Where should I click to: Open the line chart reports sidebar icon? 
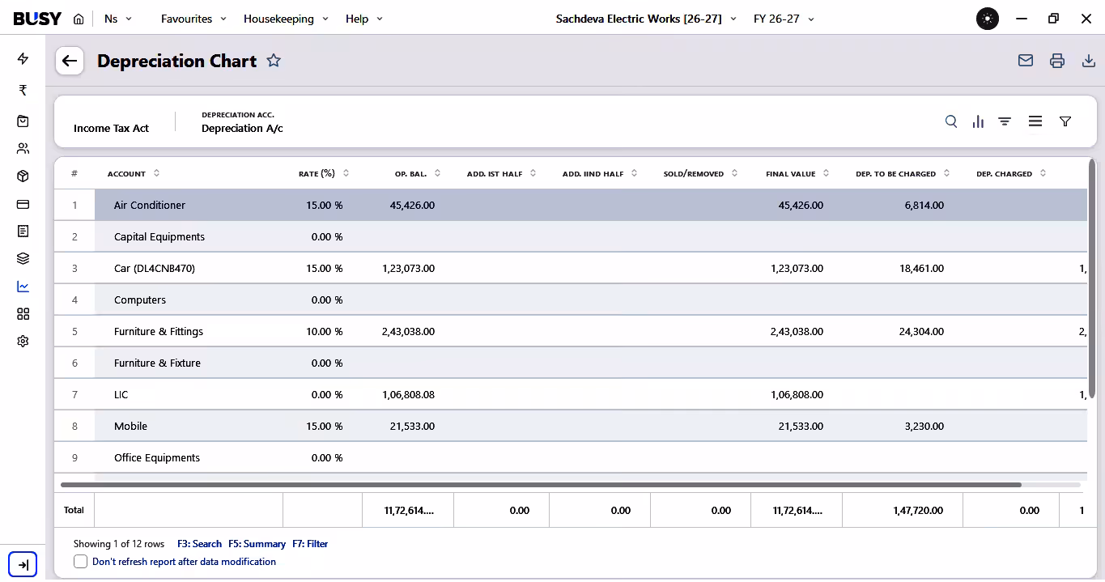point(23,287)
